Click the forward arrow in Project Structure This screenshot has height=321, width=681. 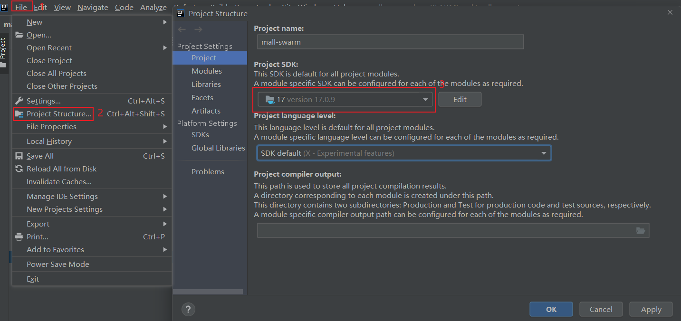tap(199, 29)
